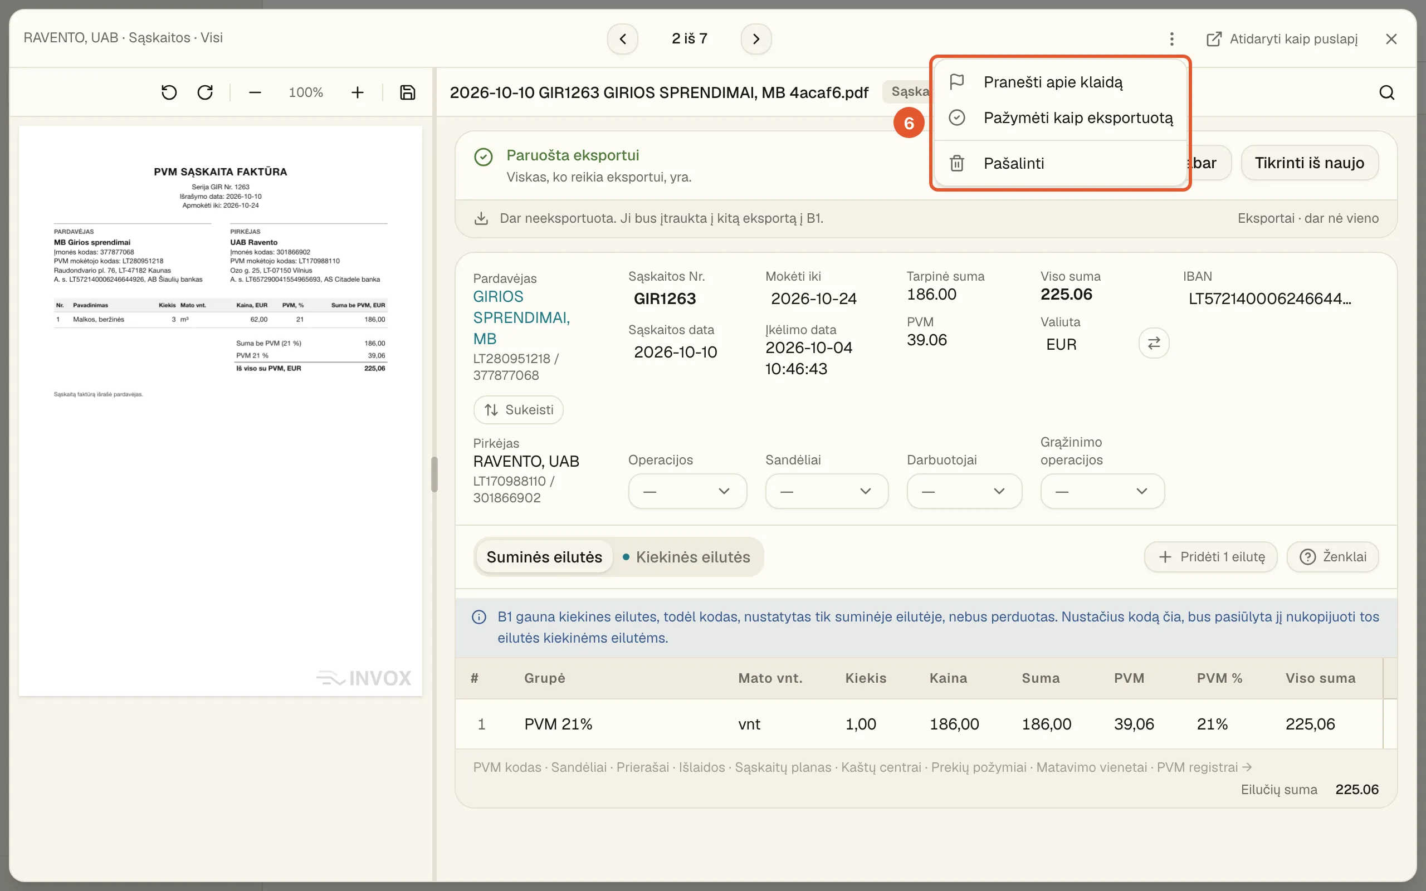
Task: Click the Sukeisti button
Action: 518,409
